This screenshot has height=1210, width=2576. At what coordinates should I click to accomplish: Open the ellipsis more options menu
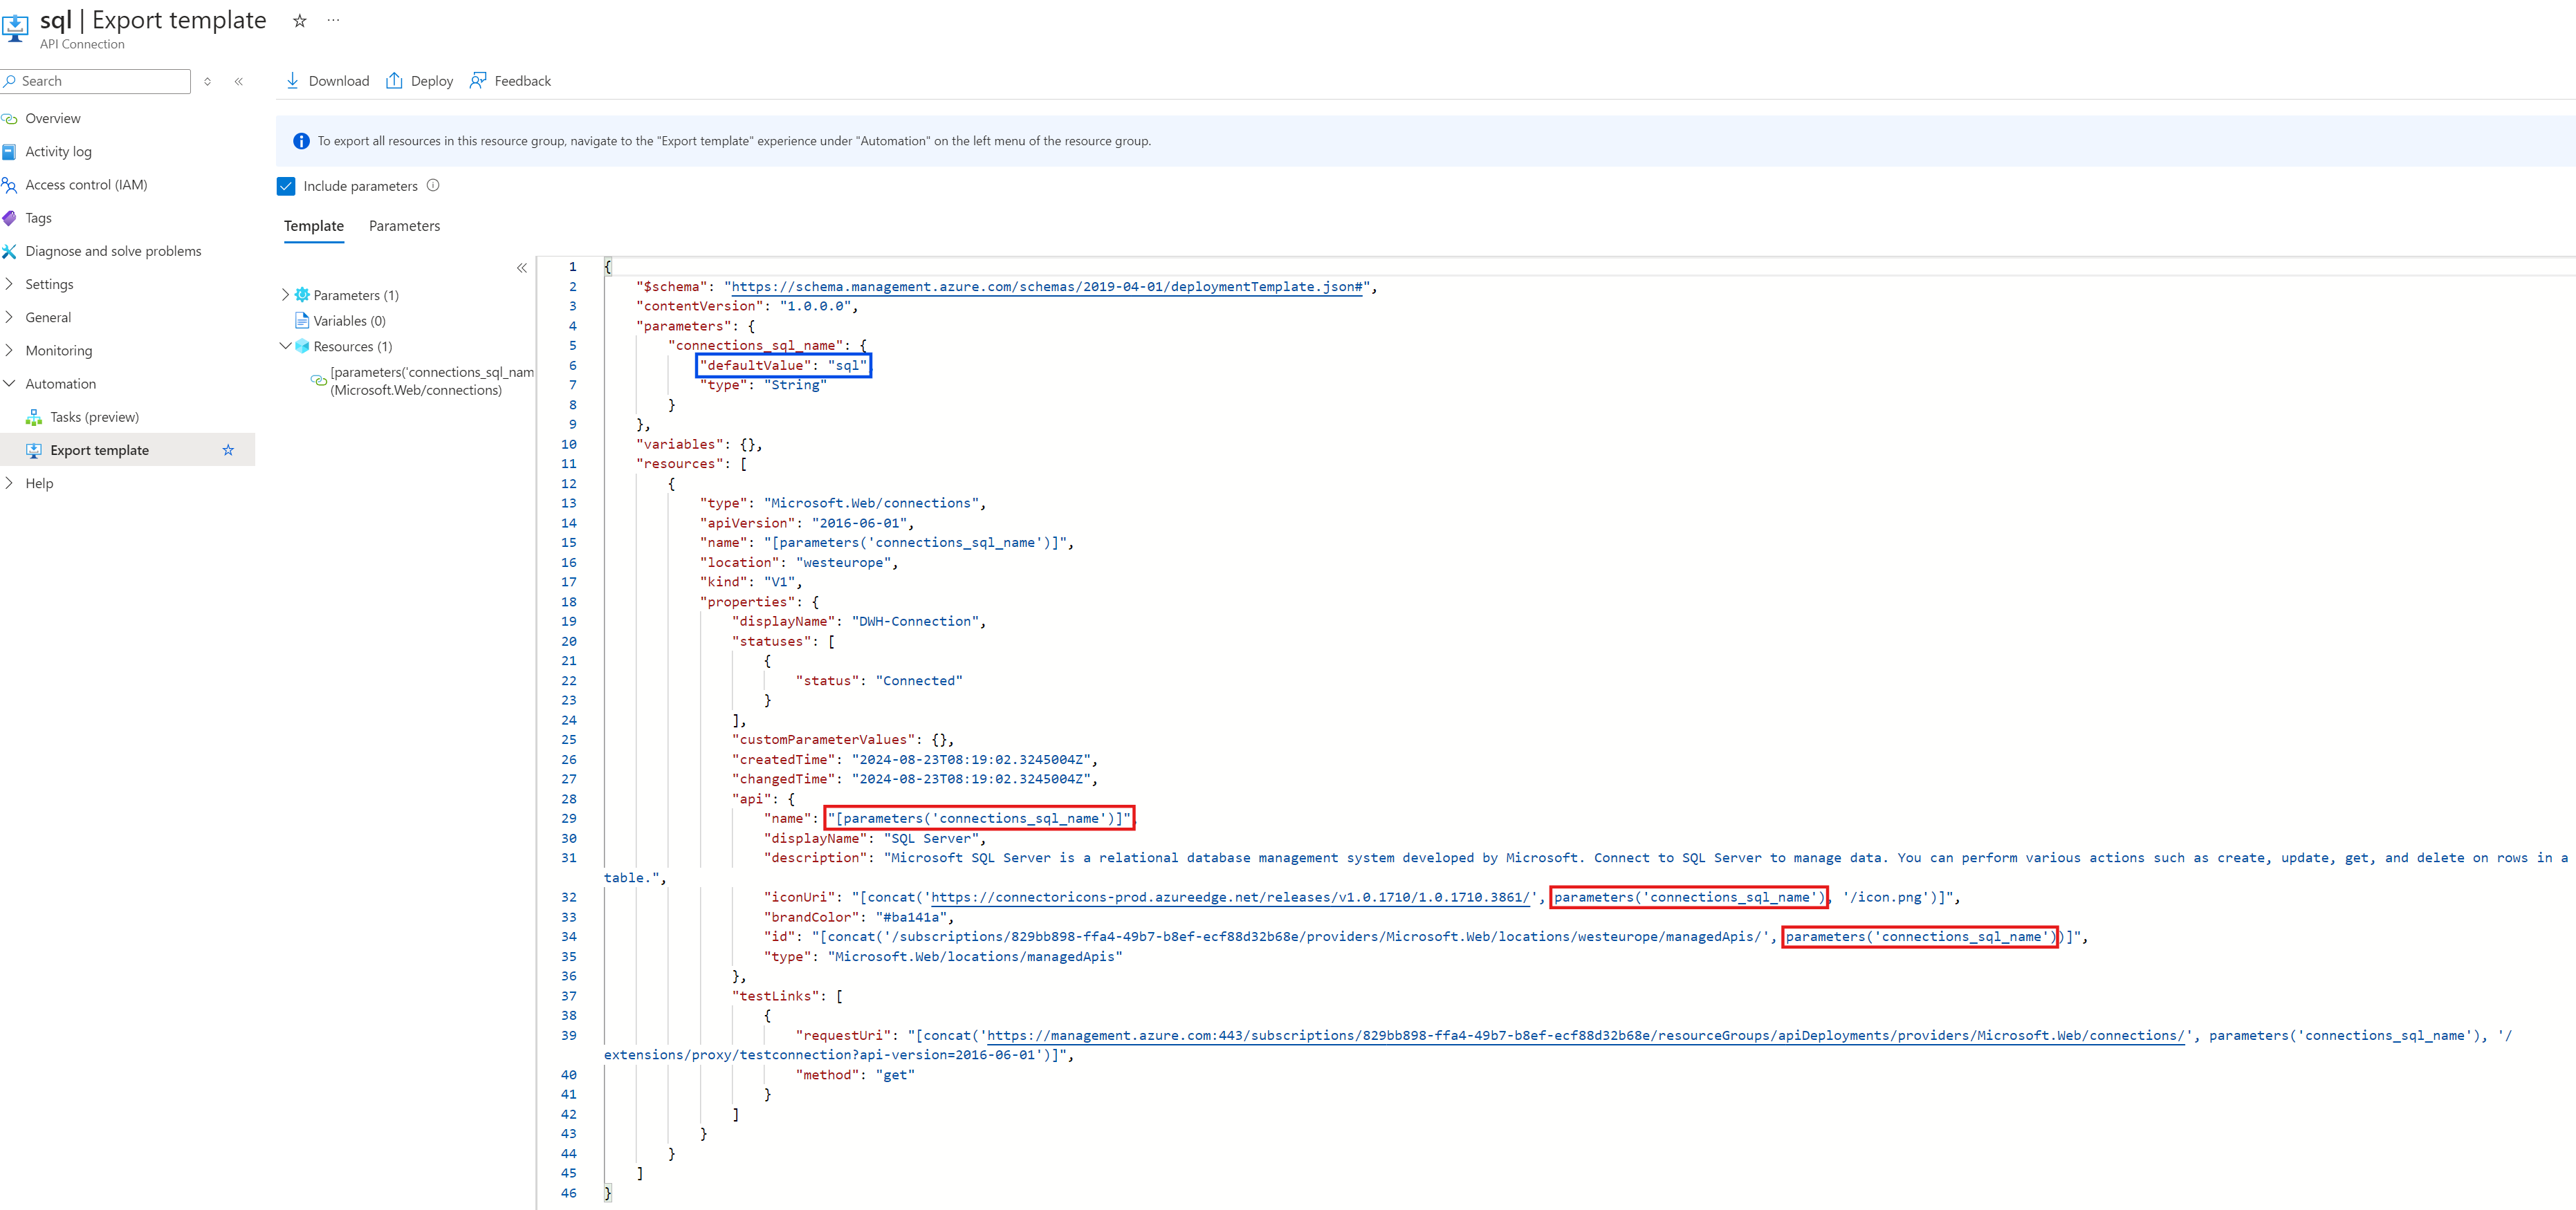[x=334, y=20]
